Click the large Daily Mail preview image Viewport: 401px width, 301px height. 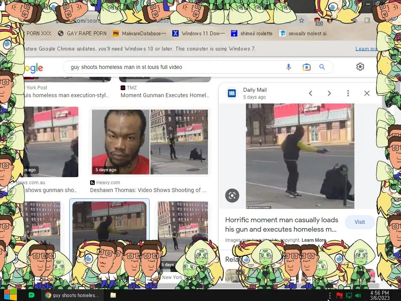pyautogui.click(x=300, y=156)
